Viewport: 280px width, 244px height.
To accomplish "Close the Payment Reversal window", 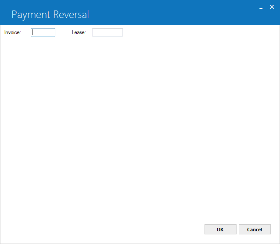I will click(272, 7).
